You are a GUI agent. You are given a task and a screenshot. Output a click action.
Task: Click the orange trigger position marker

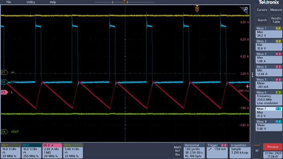point(197,9)
